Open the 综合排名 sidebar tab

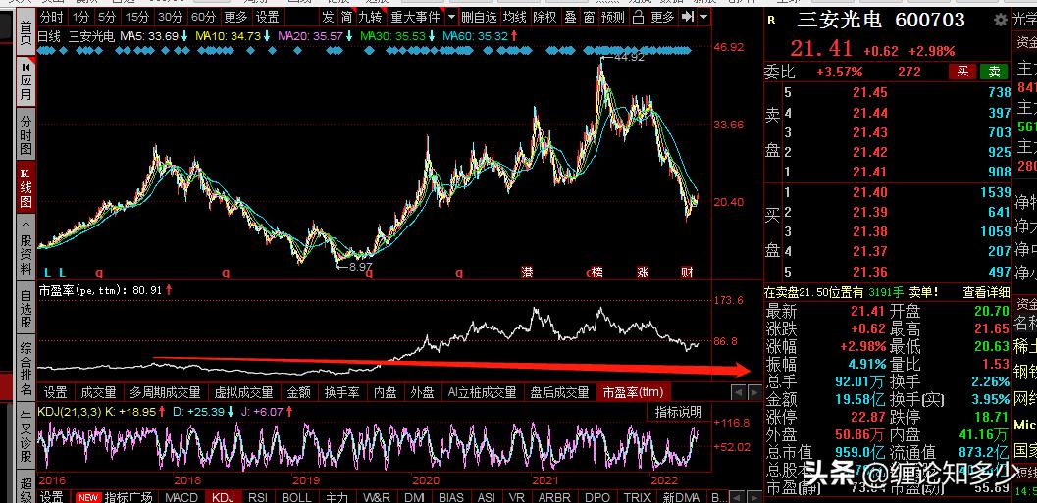tap(26, 370)
